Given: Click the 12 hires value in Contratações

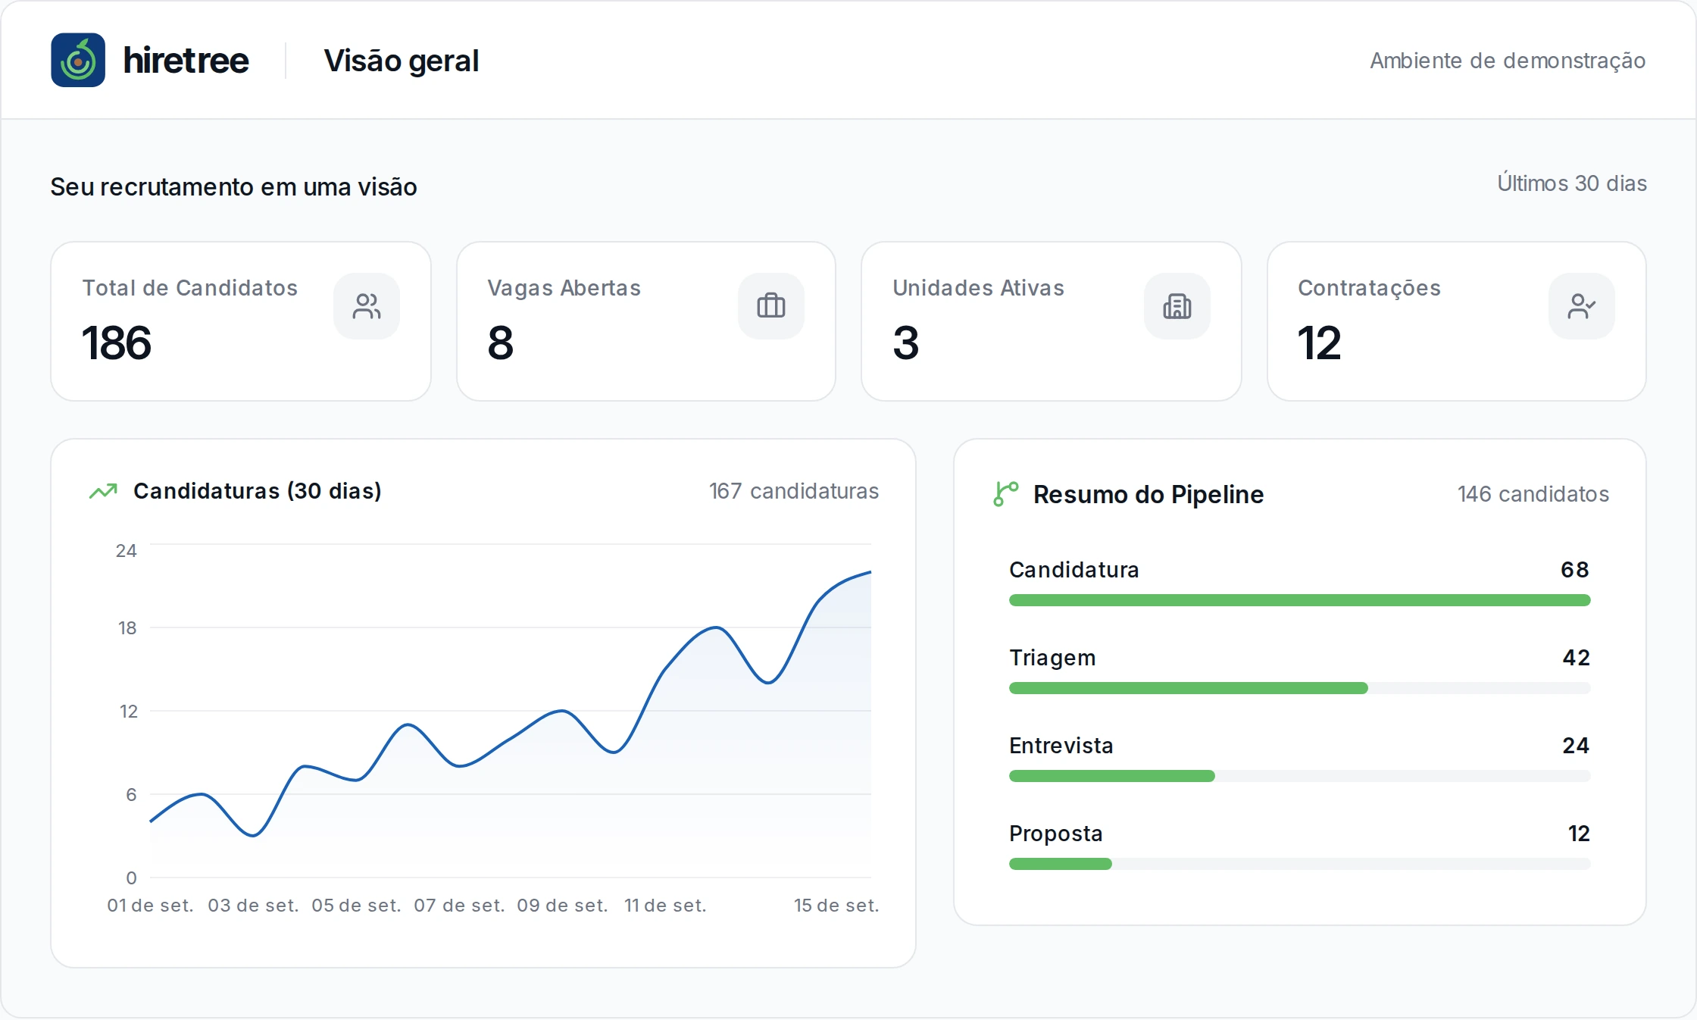Looking at the screenshot, I should (x=1320, y=343).
